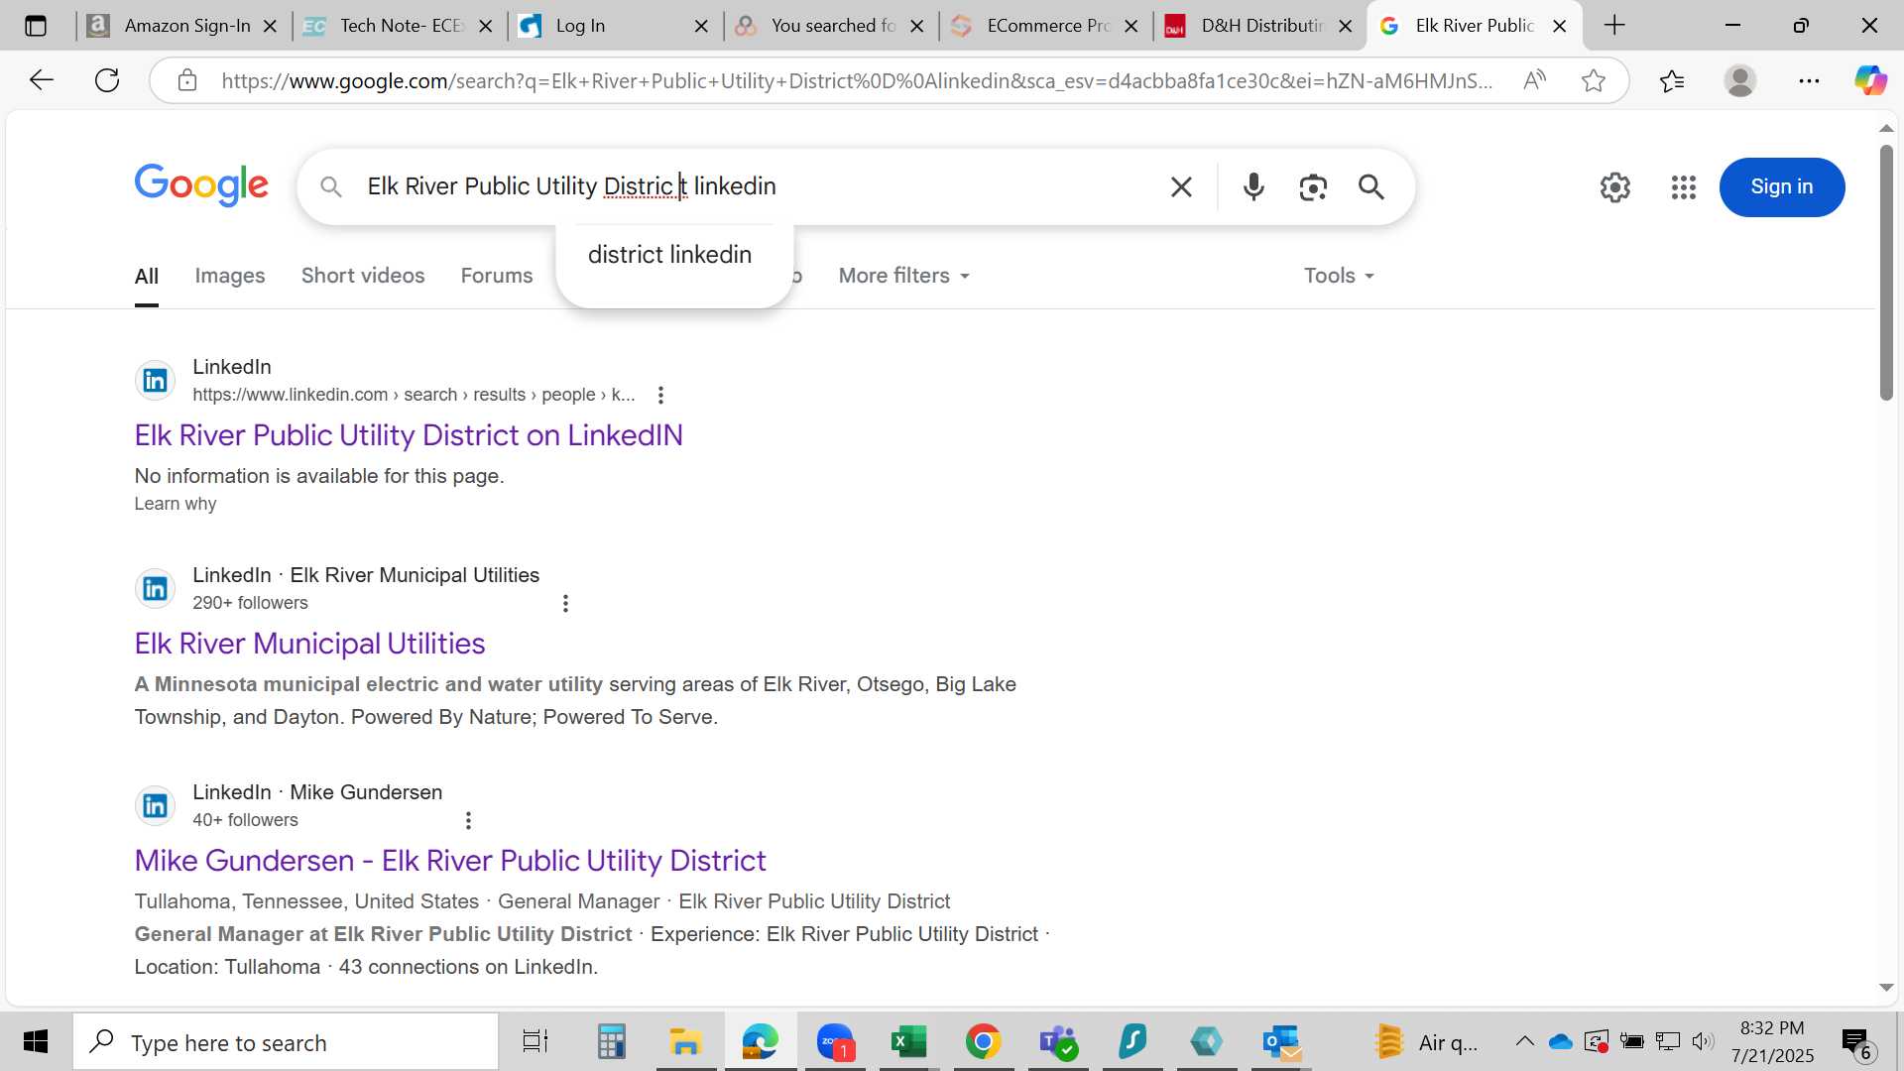Screen dimensions: 1904x1071
Task: Open Google quick settings gear
Action: click(x=1615, y=186)
